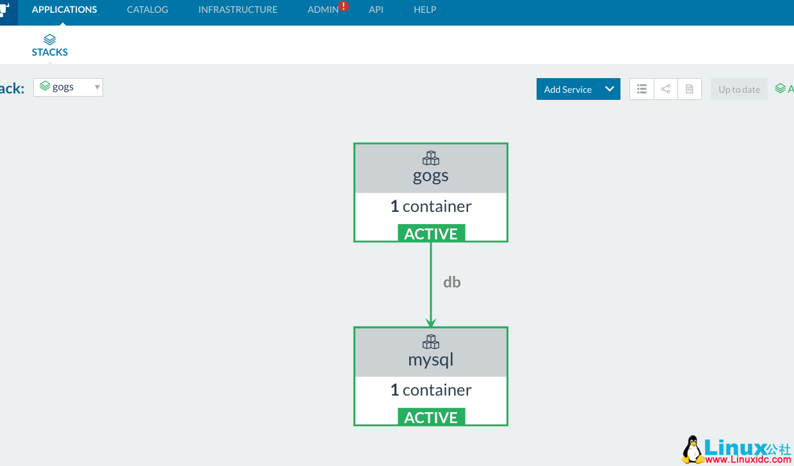Screen dimensions: 794x466
Task: Click the Add Service button
Action: coord(567,89)
